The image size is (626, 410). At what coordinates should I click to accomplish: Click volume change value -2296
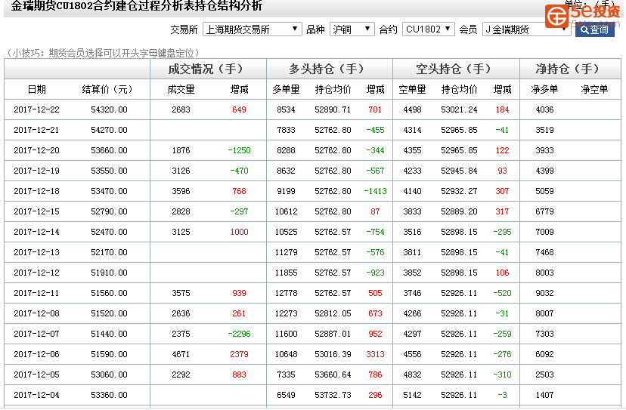[x=239, y=334]
